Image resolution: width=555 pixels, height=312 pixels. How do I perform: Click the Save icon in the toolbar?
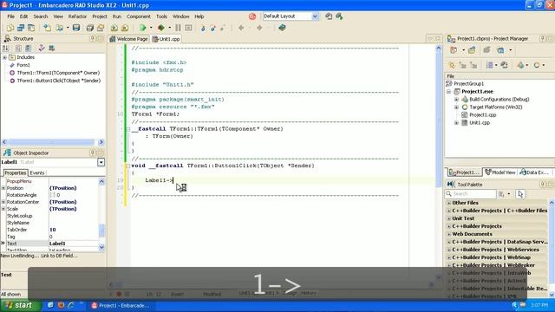point(76,28)
